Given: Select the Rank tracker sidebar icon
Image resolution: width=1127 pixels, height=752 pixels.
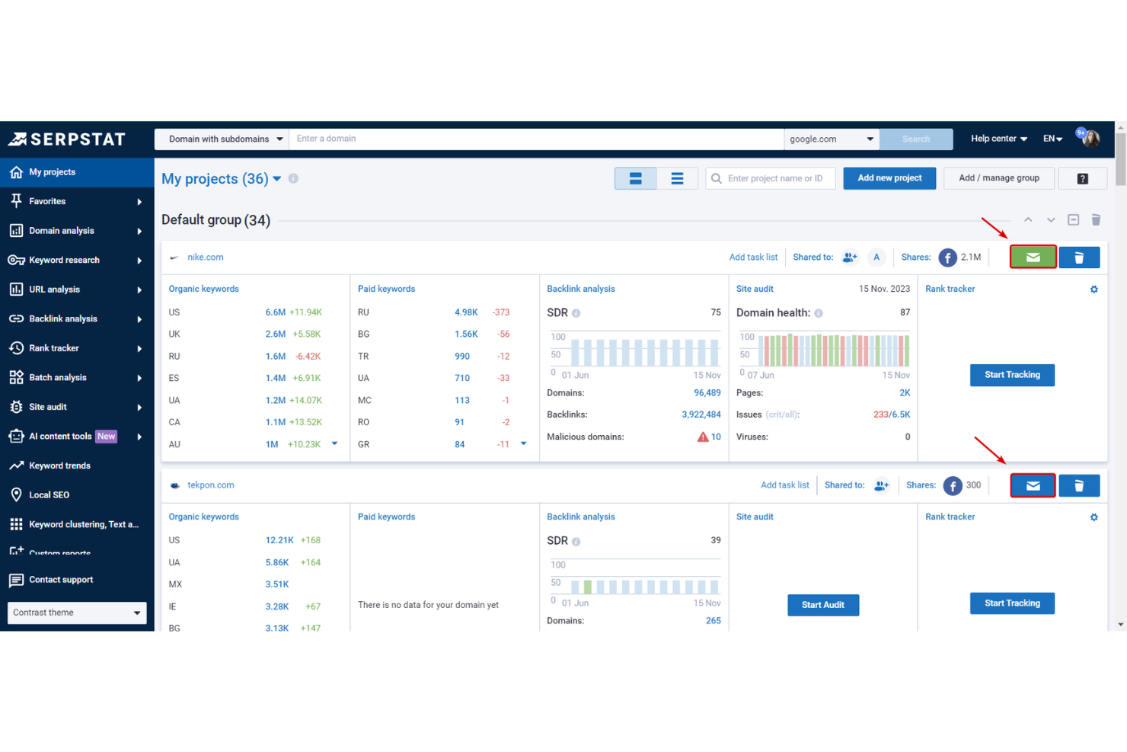Looking at the screenshot, I should (x=15, y=348).
